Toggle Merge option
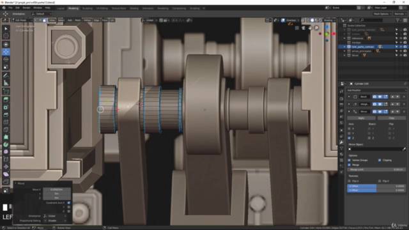This screenshot has height=230, width=409. pyautogui.click(x=350, y=165)
